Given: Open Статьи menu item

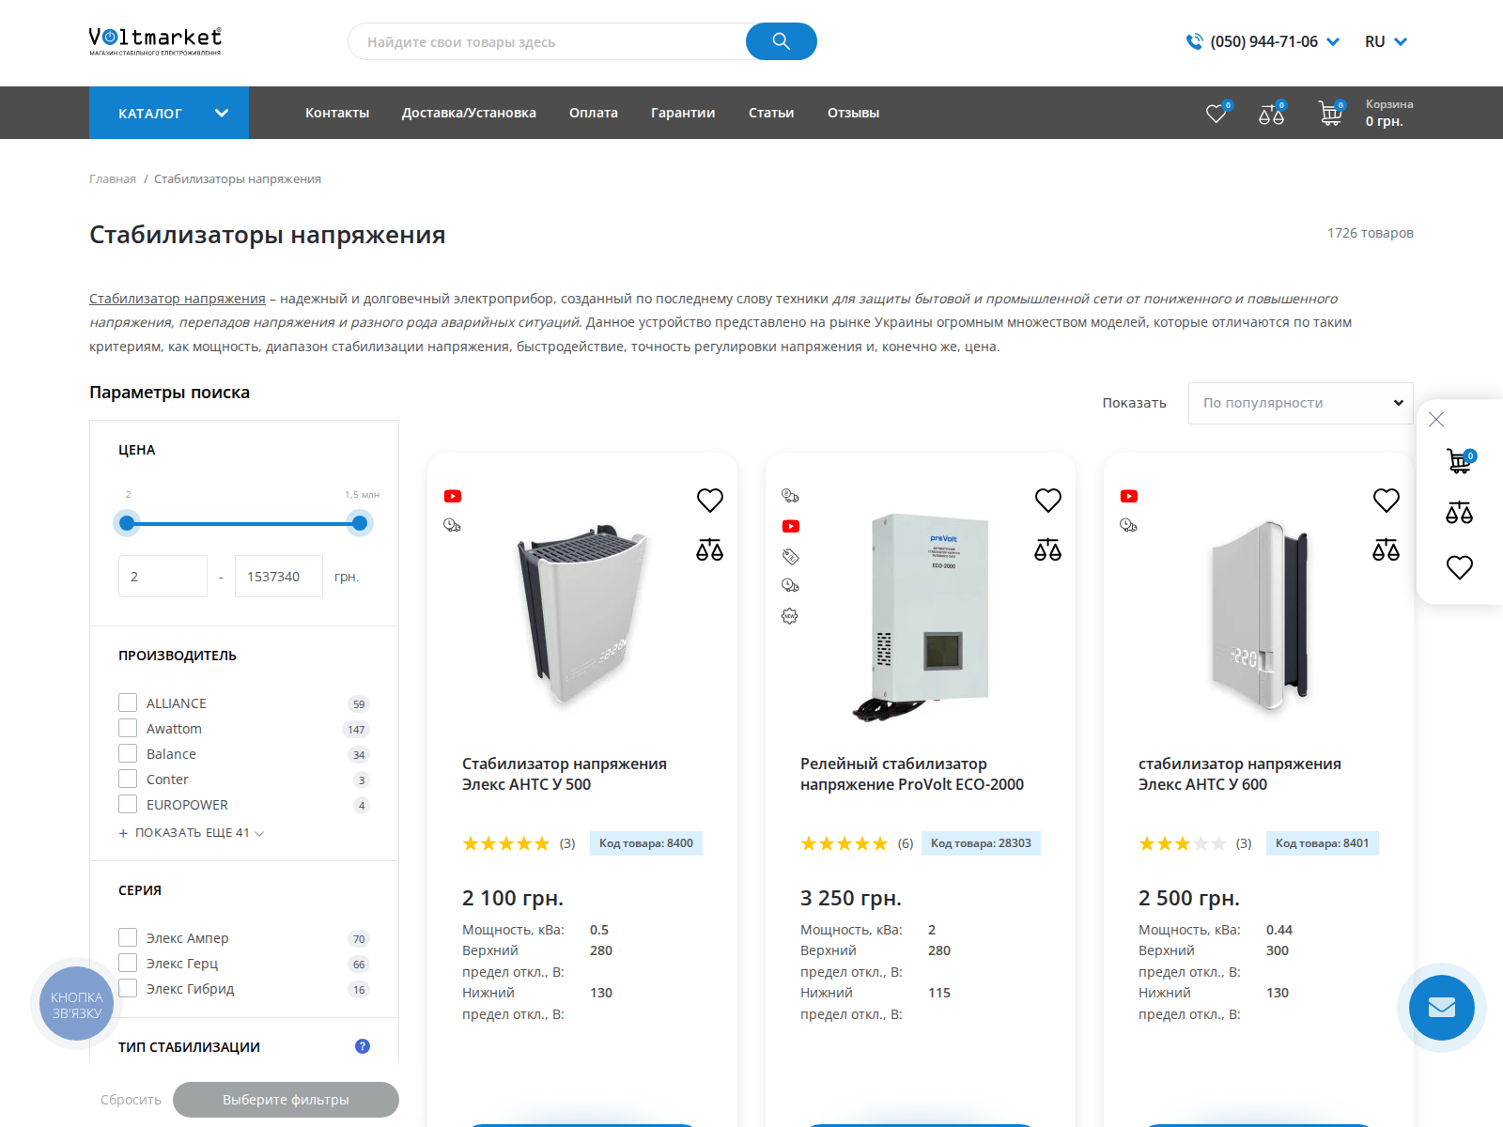Looking at the screenshot, I should coord(771,113).
